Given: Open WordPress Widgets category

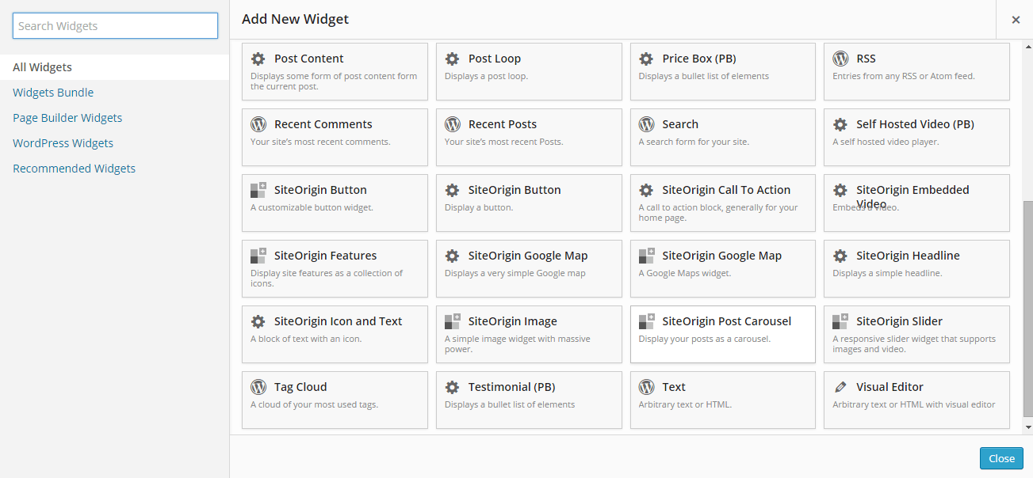Looking at the screenshot, I should click(63, 143).
